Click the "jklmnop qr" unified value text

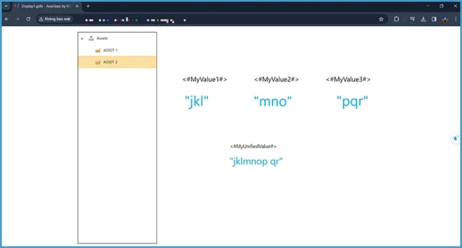coord(256,162)
